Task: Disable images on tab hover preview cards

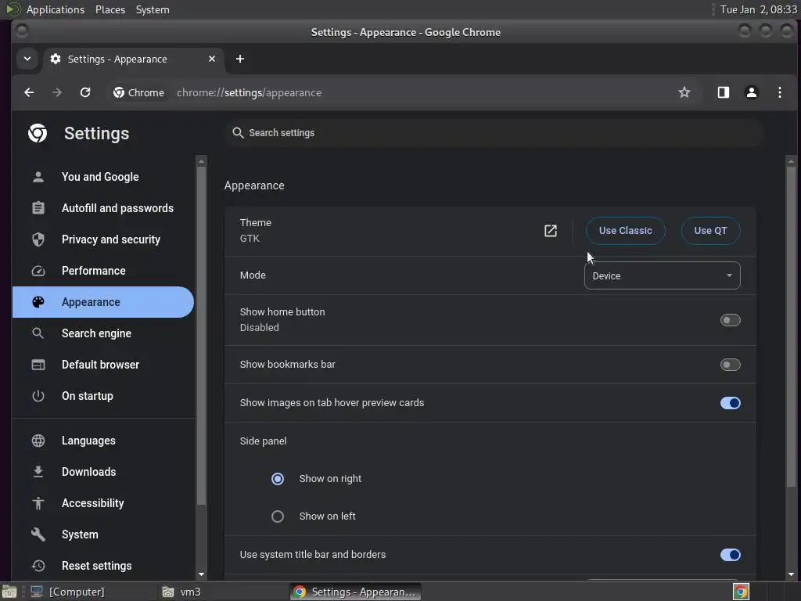Action: point(730,403)
